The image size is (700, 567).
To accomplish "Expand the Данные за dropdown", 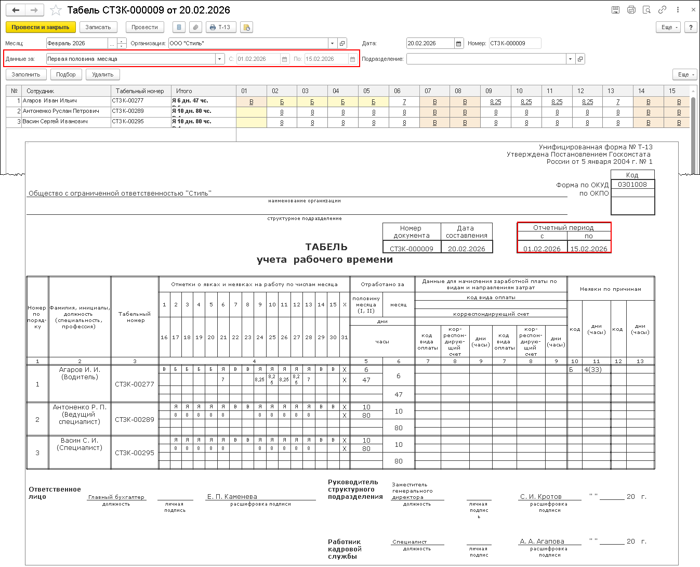I will click(220, 59).
